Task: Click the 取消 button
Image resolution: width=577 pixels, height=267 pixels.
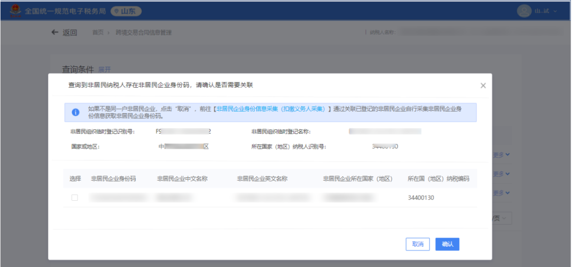Action: click(x=418, y=244)
